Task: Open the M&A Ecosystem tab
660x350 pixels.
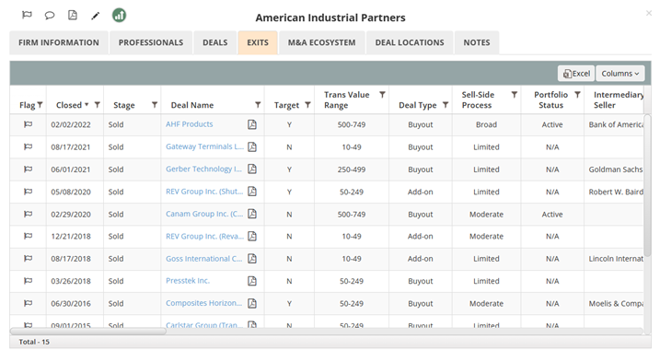Action: point(321,42)
